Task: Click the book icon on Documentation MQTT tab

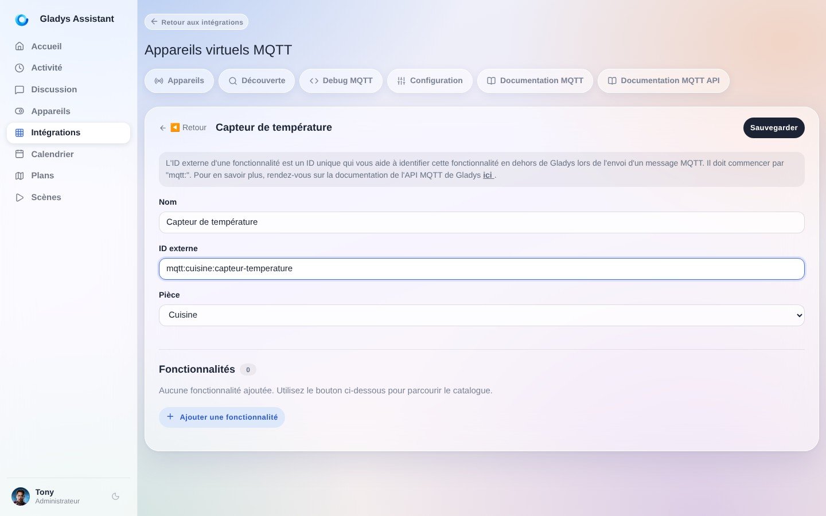Action: [492, 81]
